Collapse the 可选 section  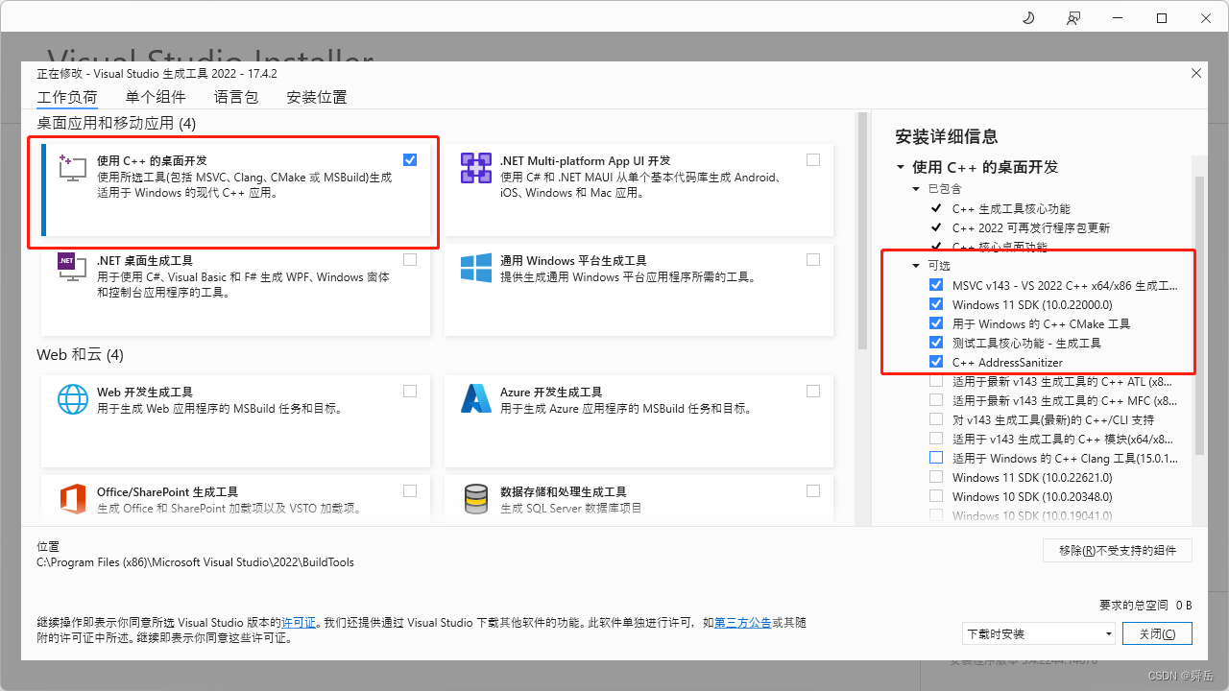pos(917,266)
